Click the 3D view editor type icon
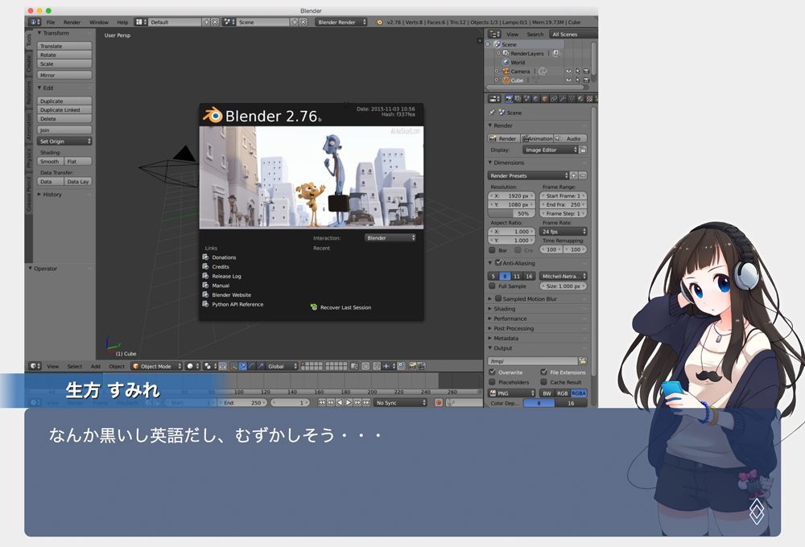Image resolution: width=805 pixels, height=547 pixels. pyautogui.click(x=35, y=366)
